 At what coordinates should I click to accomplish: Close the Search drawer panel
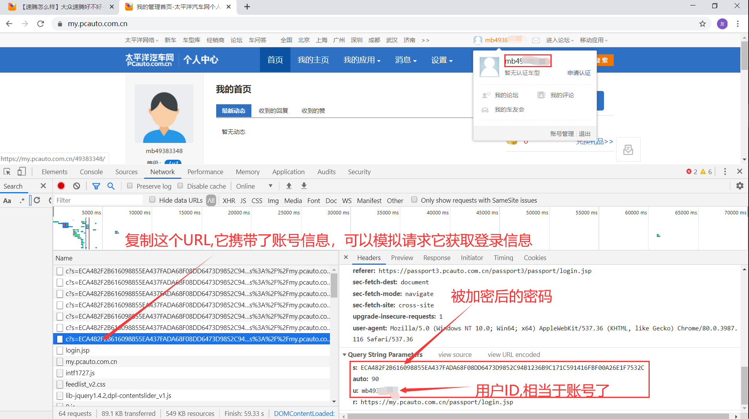click(x=43, y=186)
